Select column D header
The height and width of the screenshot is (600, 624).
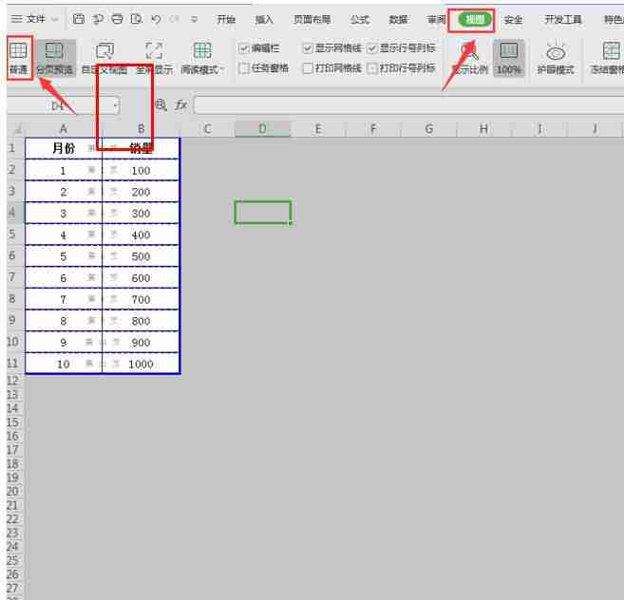[x=263, y=129]
